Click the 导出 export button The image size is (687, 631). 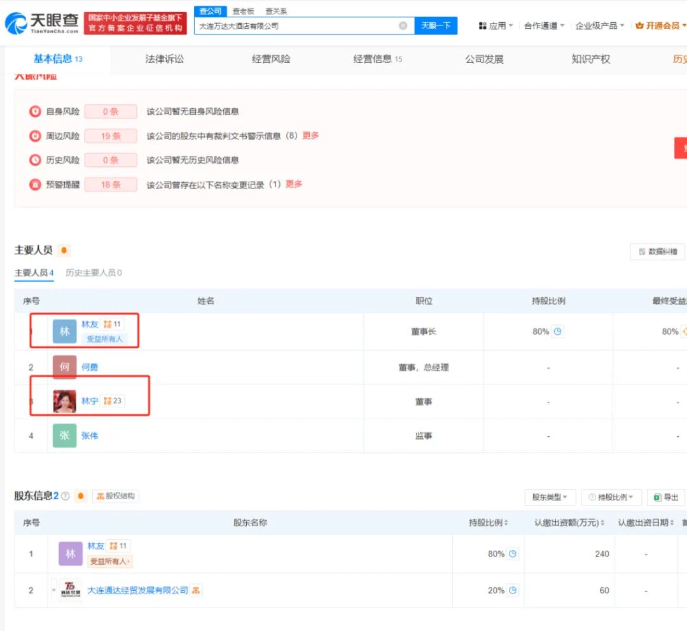point(666,497)
